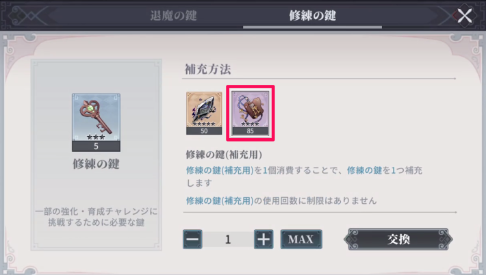
Task: Close the key exchange dialog
Action: (465, 15)
